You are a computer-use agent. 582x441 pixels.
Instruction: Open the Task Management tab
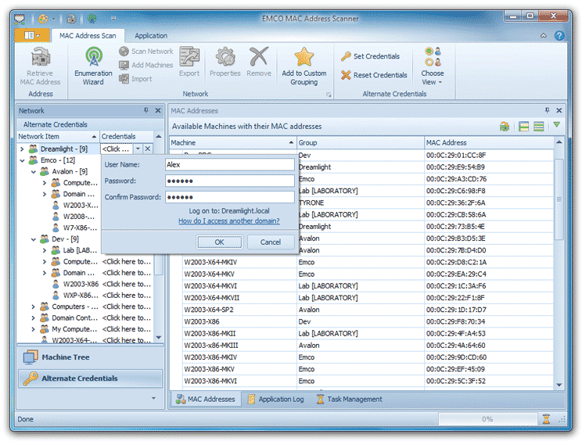pos(349,399)
